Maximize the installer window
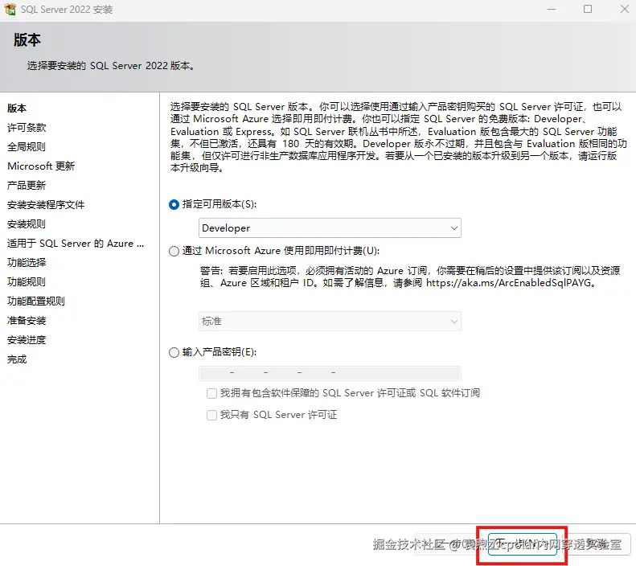This screenshot has width=636, height=566. [x=588, y=9]
